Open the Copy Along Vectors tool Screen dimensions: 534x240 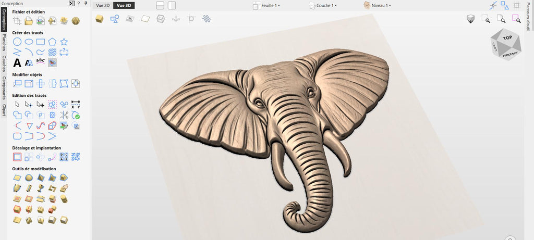pos(52,157)
